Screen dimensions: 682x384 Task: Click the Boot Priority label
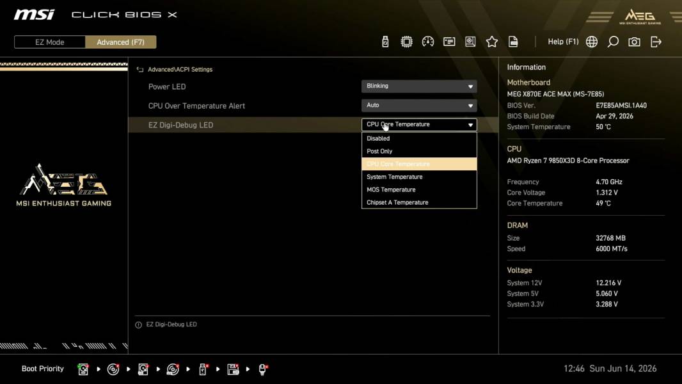pos(43,369)
